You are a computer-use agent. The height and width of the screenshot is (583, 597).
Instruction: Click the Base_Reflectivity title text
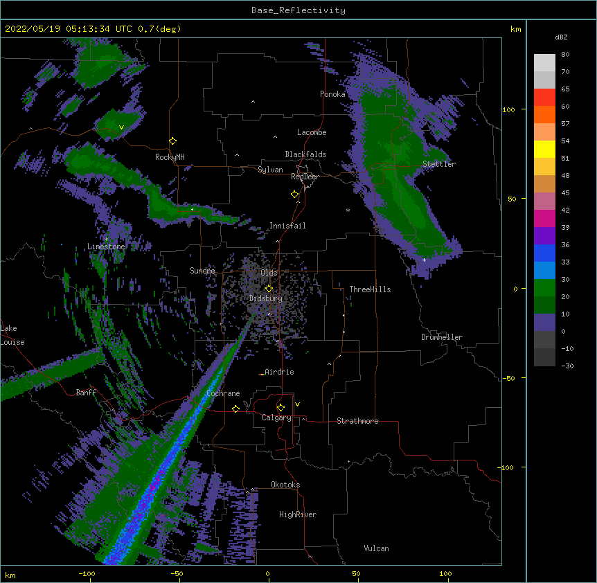click(298, 10)
